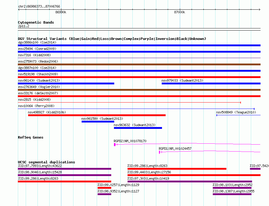
Task: Click RefSeq Genes track title
Action: click(x=31, y=137)
